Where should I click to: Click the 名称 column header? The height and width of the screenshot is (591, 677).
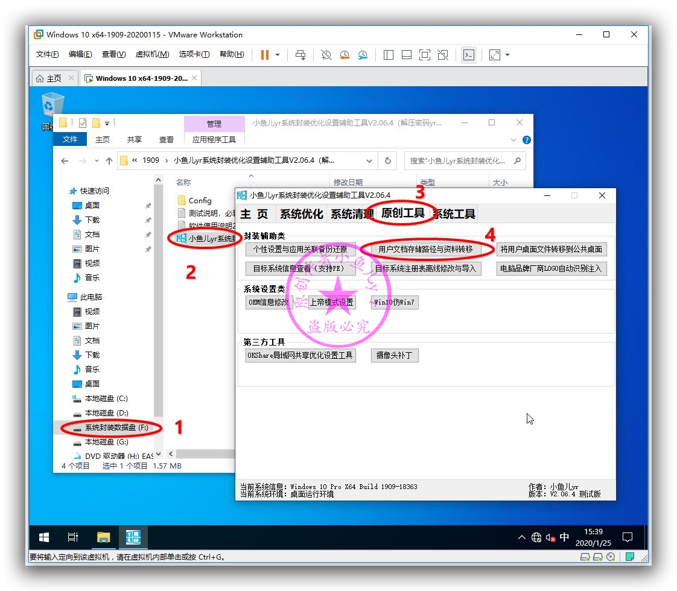click(184, 182)
